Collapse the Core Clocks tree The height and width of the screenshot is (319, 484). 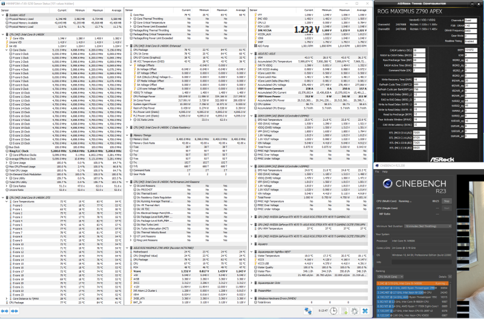pyautogui.click(x=7, y=50)
